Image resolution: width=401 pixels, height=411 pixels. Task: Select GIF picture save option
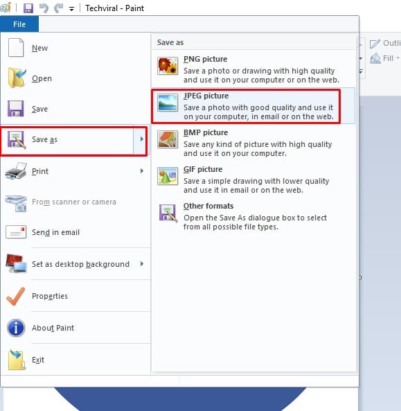coord(253,180)
